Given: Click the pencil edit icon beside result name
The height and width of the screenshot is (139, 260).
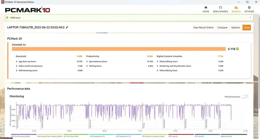Looking at the screenshot, I should pyautogui.click(x=67, y=27).
